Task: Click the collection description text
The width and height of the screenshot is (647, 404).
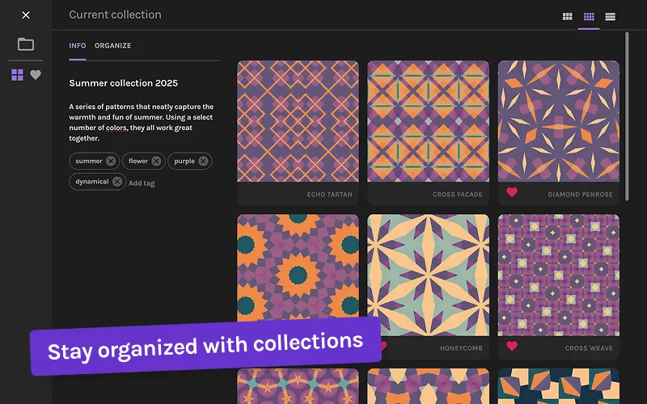Action: tap(141, 123)
